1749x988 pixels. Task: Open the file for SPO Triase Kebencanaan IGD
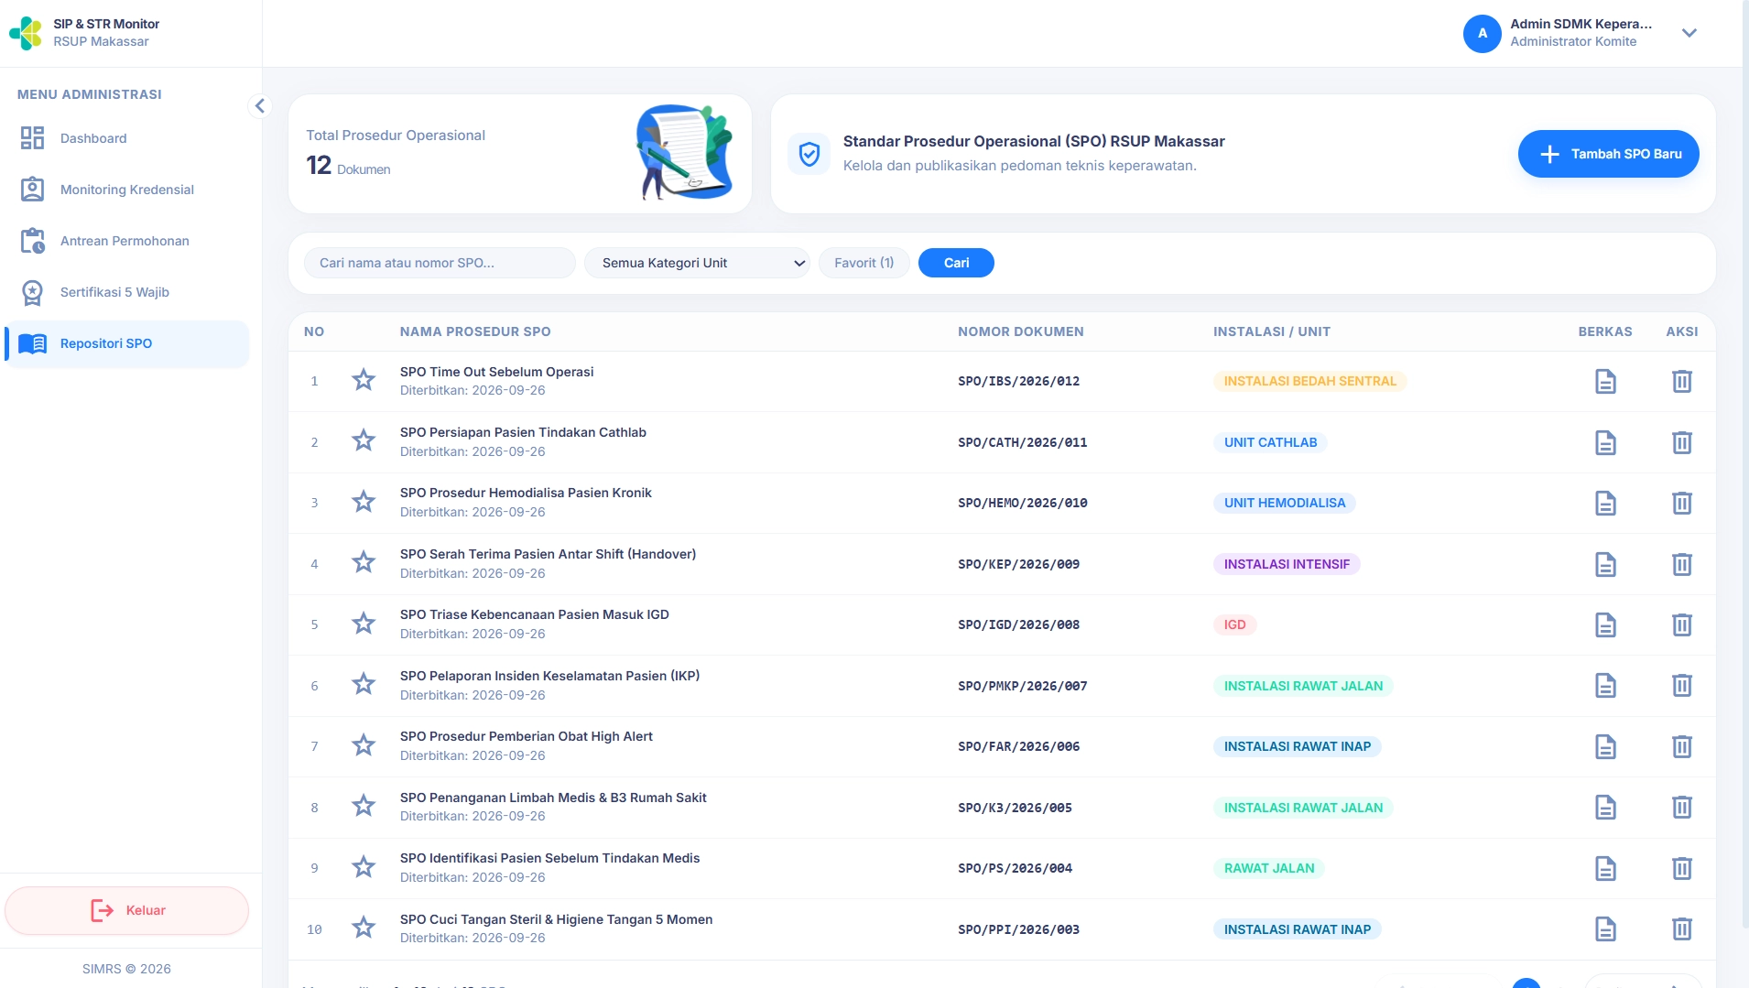tap(1605, 624)
